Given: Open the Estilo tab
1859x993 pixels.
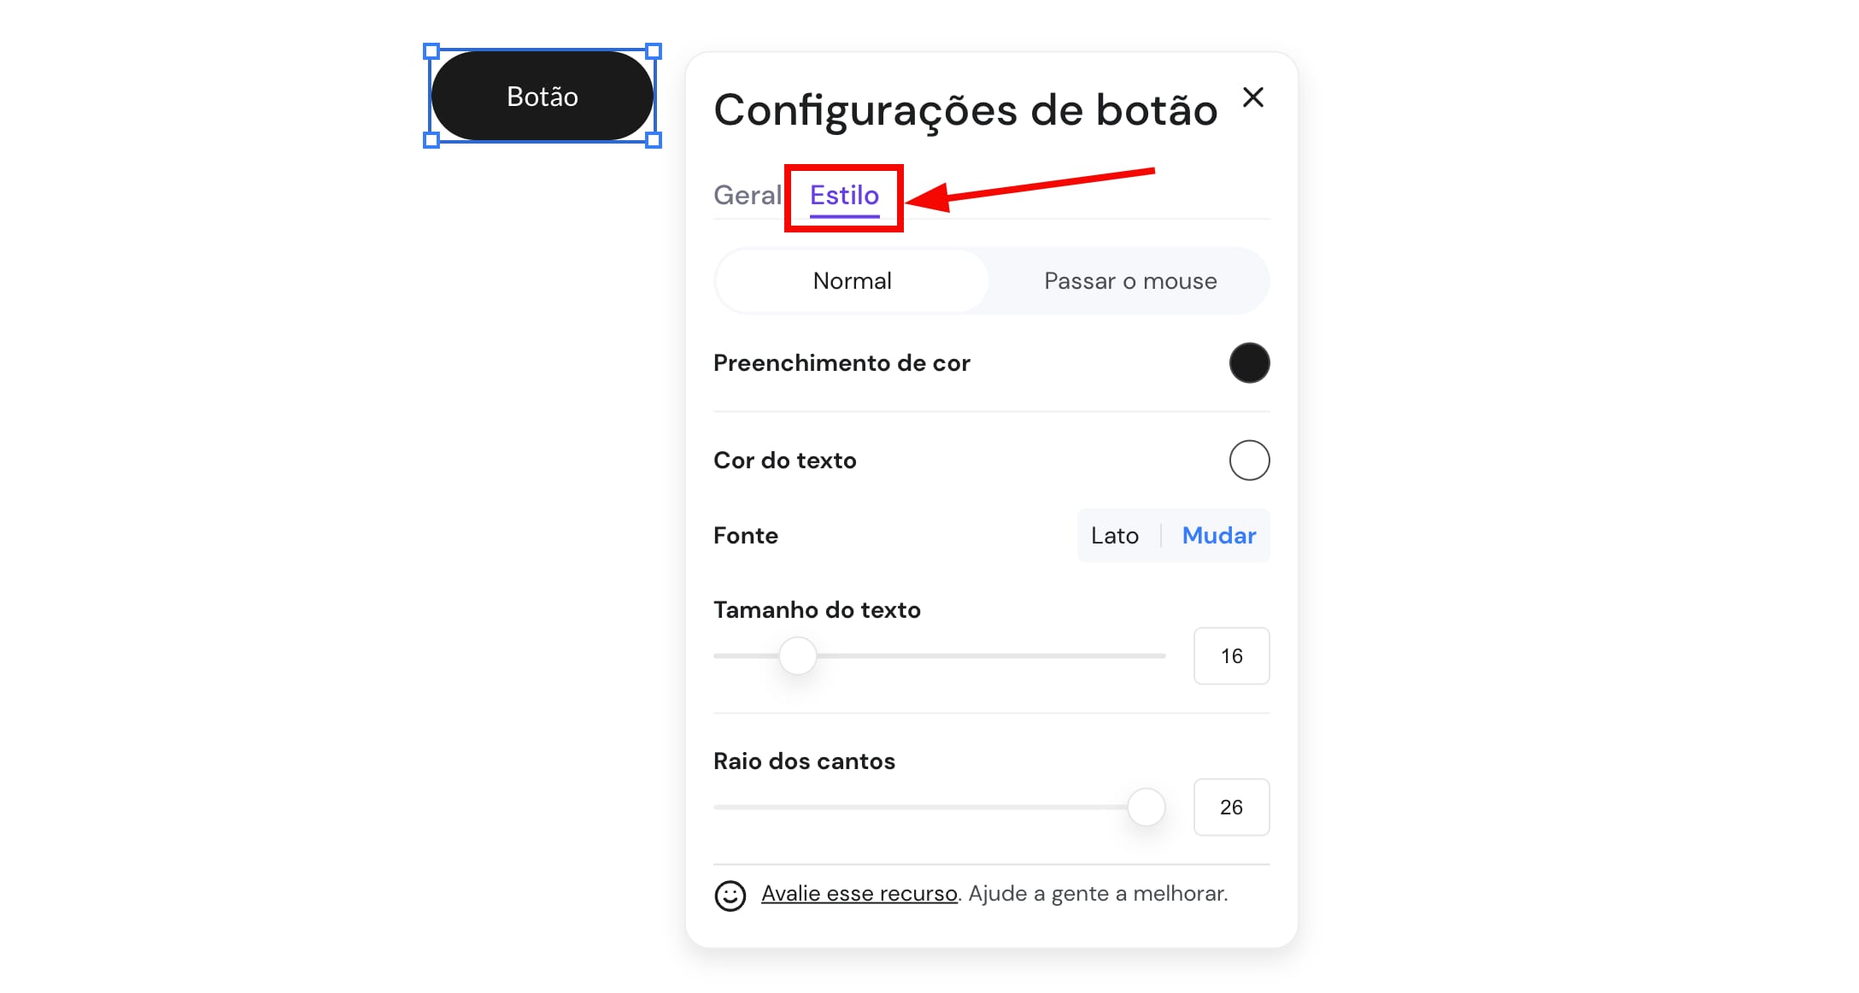Looking at the screenshot, I should 844,196.
